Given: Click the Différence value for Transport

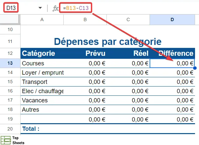Looking at the screenshot, I should click(x=172, y=82).
